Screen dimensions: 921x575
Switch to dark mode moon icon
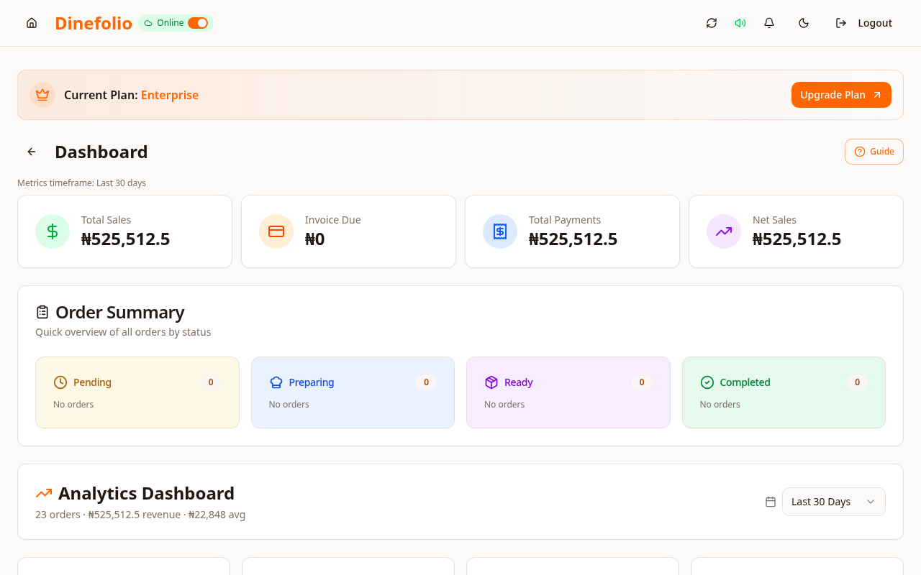pos(804,23)
